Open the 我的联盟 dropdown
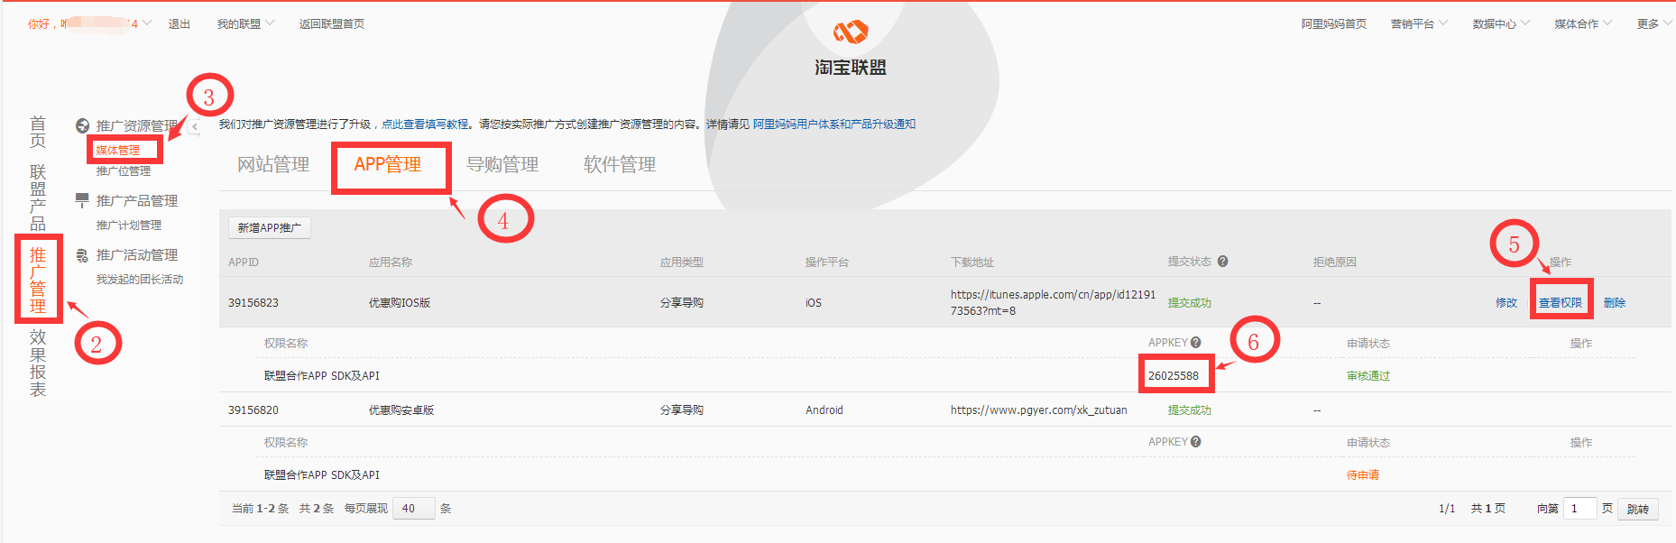The height and width of the screenshot is (543, 1676). point(245,23)
